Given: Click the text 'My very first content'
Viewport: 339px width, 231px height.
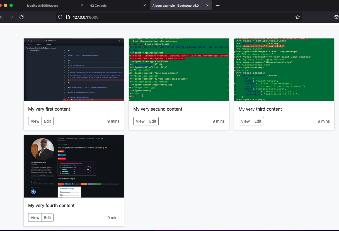Looking at the screenshot, I should pos(49,109).
